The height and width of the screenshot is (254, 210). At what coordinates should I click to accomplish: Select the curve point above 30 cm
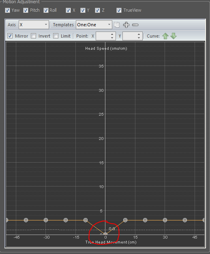[165, 220]
